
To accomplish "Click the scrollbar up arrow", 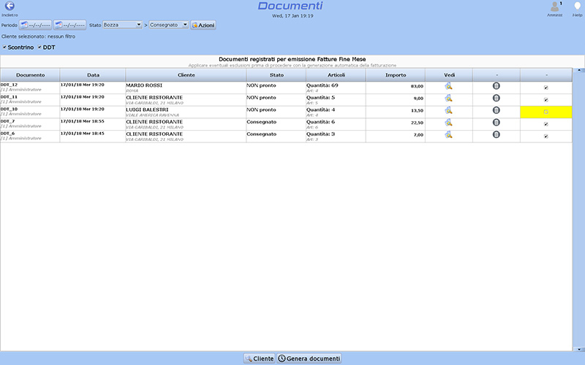I will click(578, 70).
